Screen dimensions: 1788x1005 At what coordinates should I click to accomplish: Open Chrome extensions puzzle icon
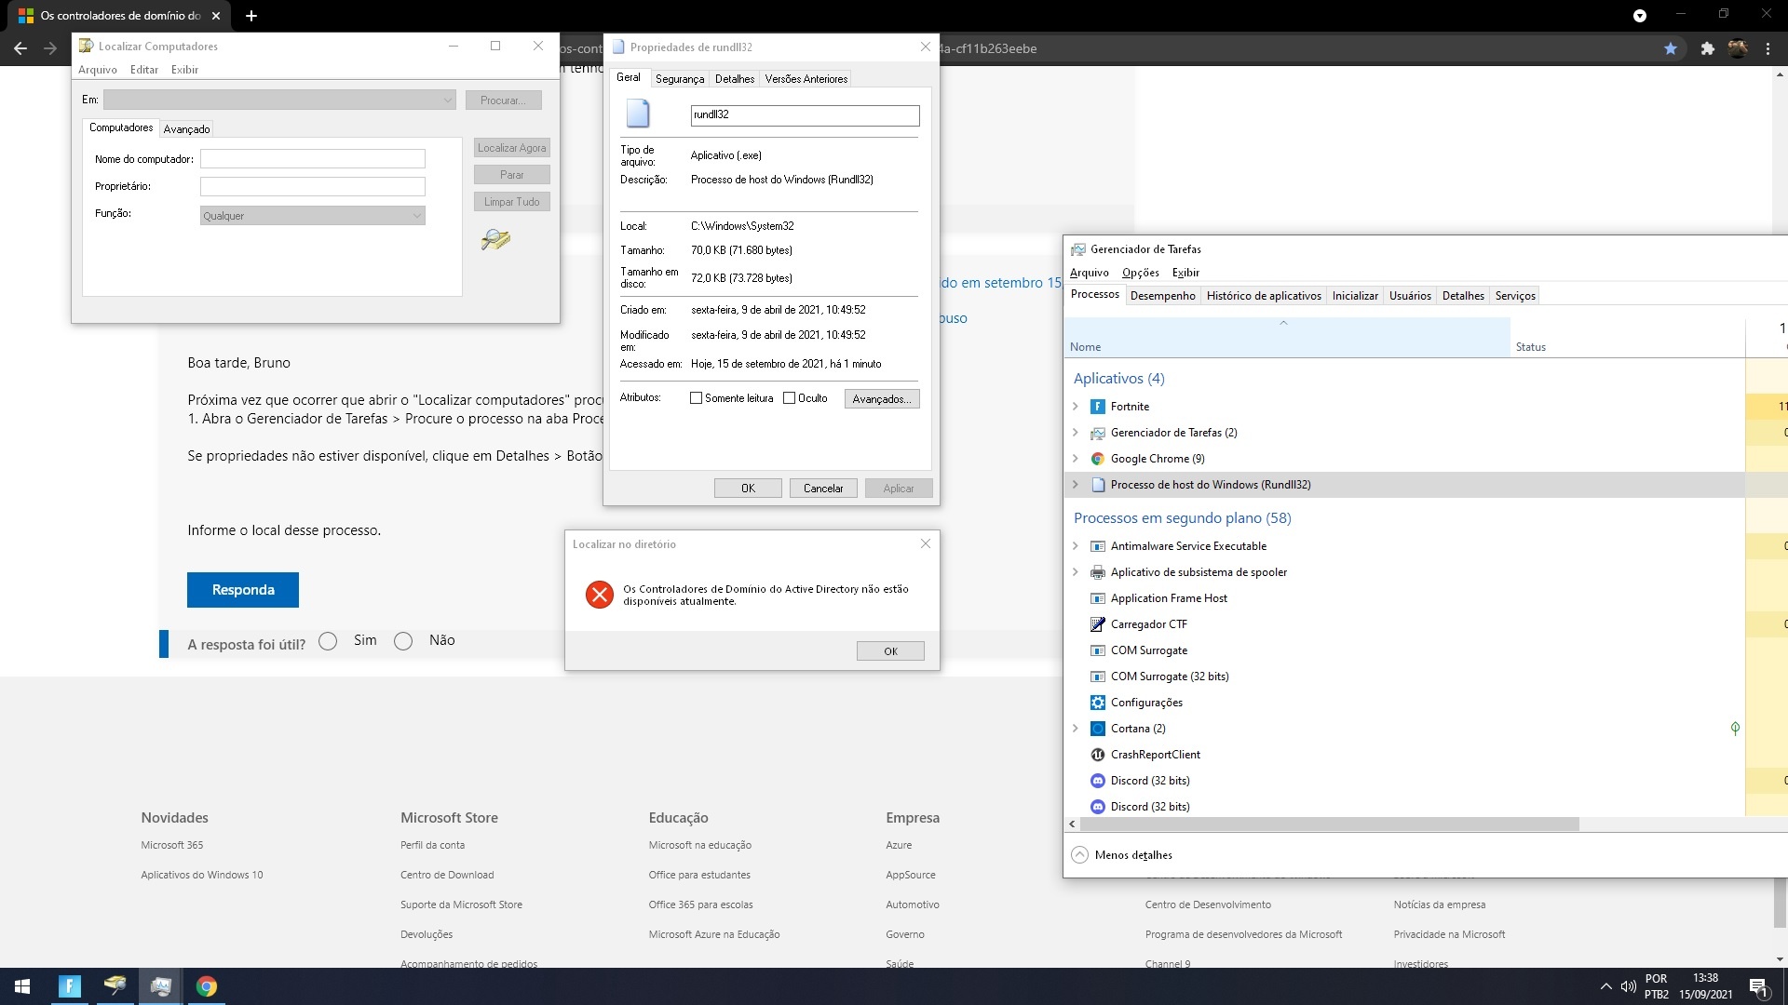coord(1707,48)
